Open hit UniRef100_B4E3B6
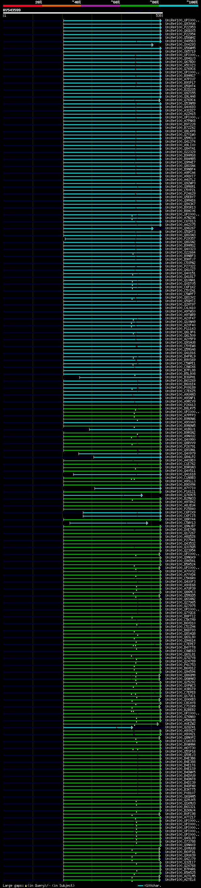201x888 pixels. point(180,759)
